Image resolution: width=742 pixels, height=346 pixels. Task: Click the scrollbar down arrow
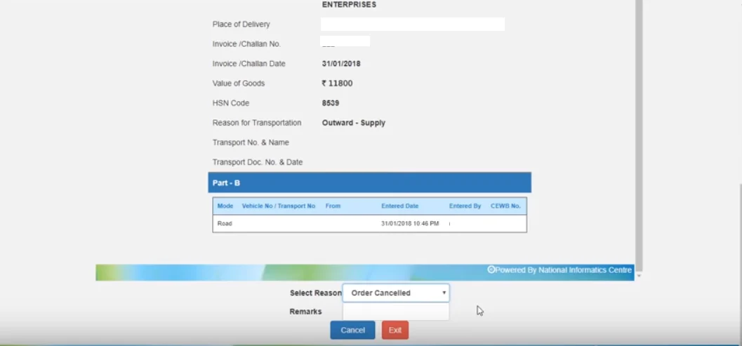click(x=639, y=276)
